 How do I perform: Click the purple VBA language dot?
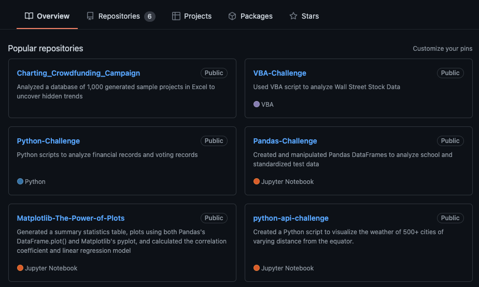coord(257,104)
